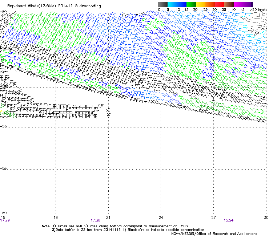Click the '-50' latitude label
Screen dimensions: 269x236
pos(3,12)
